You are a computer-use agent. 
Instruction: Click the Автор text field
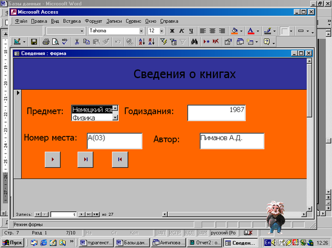(231, 141)
